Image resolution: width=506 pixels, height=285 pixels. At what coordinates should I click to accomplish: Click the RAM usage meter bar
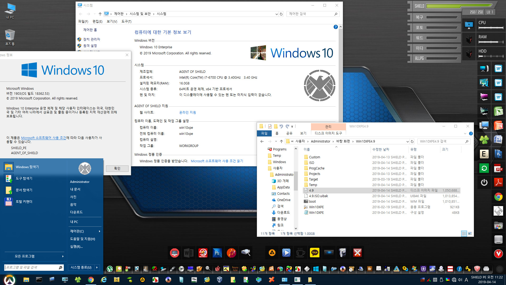point(491,42)
